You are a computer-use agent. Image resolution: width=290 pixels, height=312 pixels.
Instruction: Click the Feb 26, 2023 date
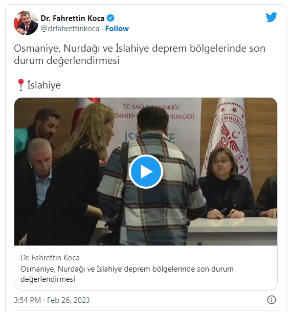tap(68, 300)
